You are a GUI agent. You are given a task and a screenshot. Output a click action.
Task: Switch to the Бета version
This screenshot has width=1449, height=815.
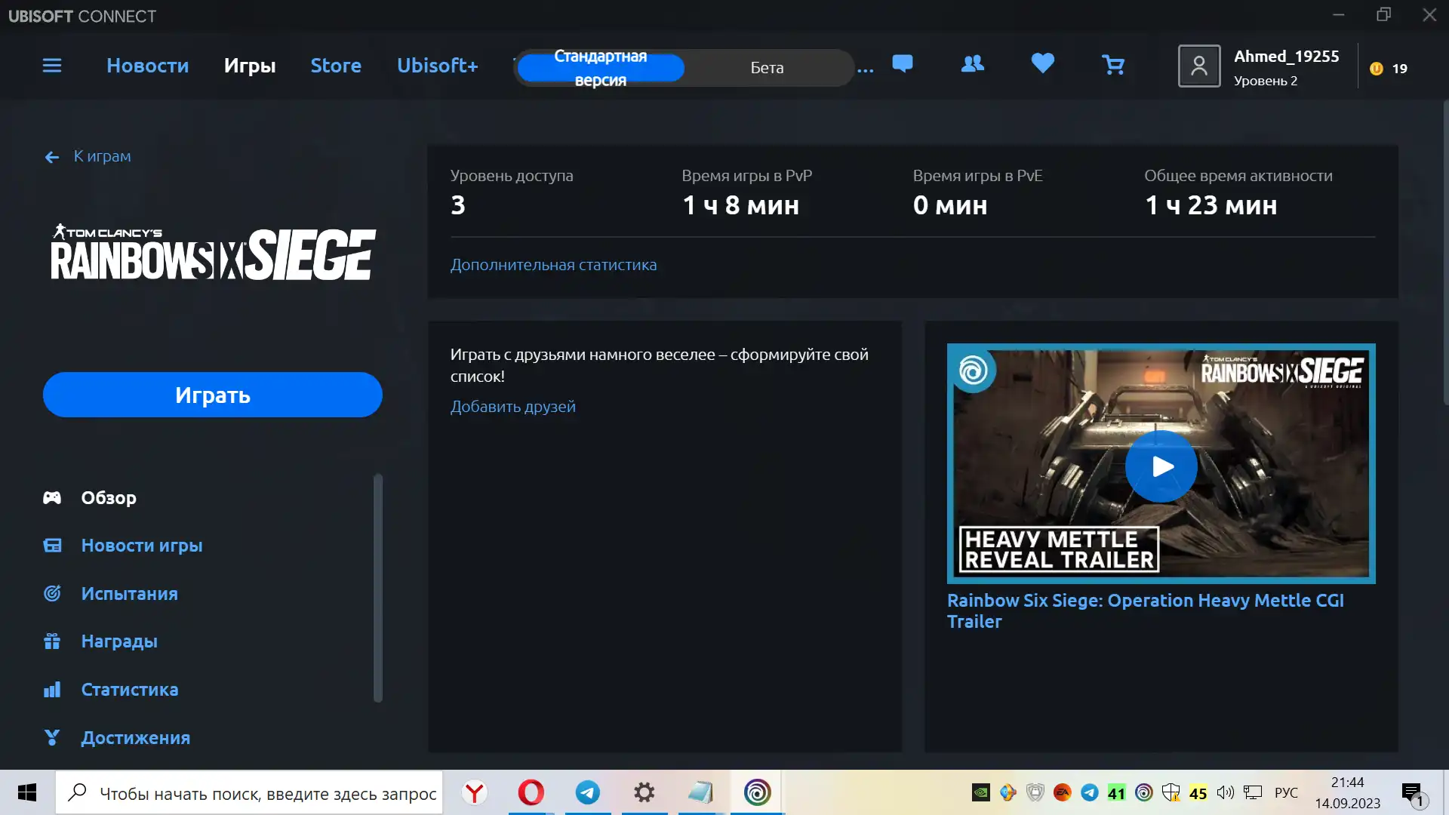[x=767, y=68]
